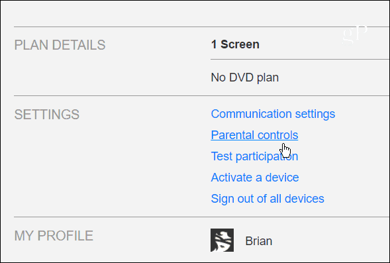Click the No DVD plan text

245,78
